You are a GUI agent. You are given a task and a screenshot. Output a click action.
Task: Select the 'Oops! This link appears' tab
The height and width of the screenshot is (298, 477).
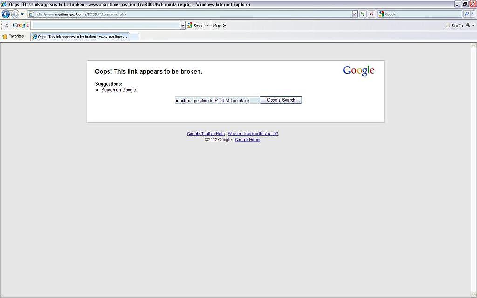[80, 37]
